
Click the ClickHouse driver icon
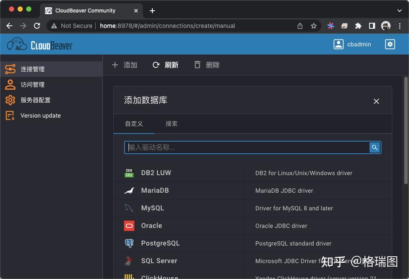coord(129,276)
